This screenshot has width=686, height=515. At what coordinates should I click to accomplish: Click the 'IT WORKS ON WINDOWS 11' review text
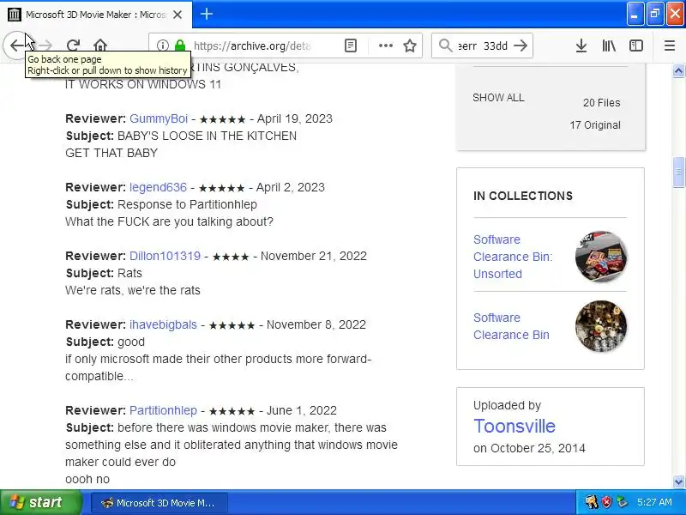tap(143, 84)
